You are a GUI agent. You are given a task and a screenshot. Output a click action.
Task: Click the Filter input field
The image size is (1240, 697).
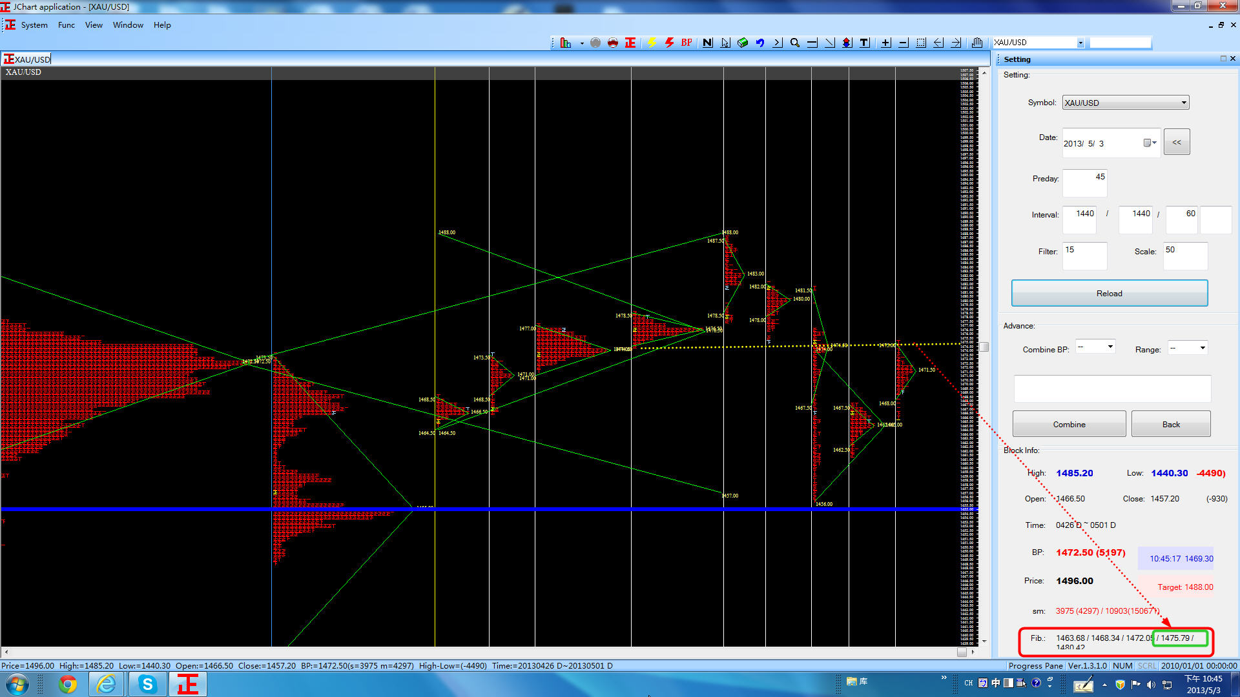[1085, 256]
